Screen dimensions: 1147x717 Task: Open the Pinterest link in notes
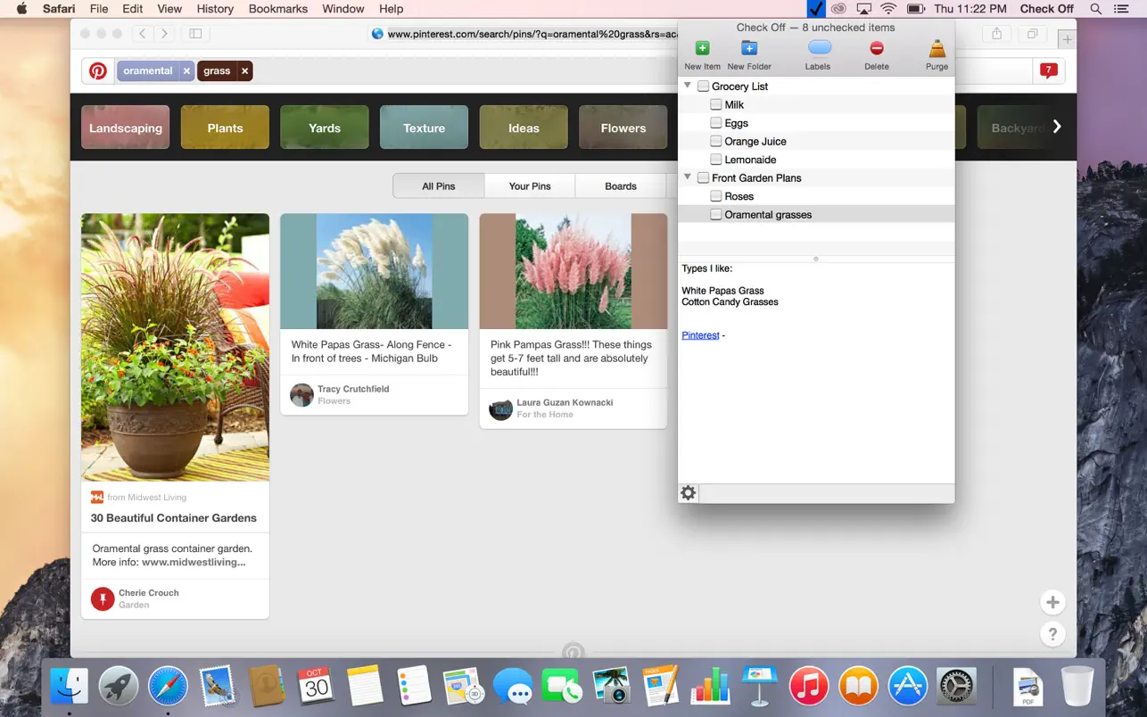[x=700, y=335]
